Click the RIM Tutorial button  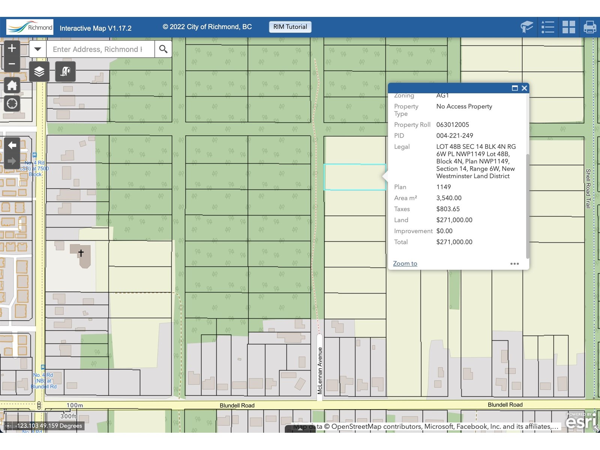click(x=289, y=27)
